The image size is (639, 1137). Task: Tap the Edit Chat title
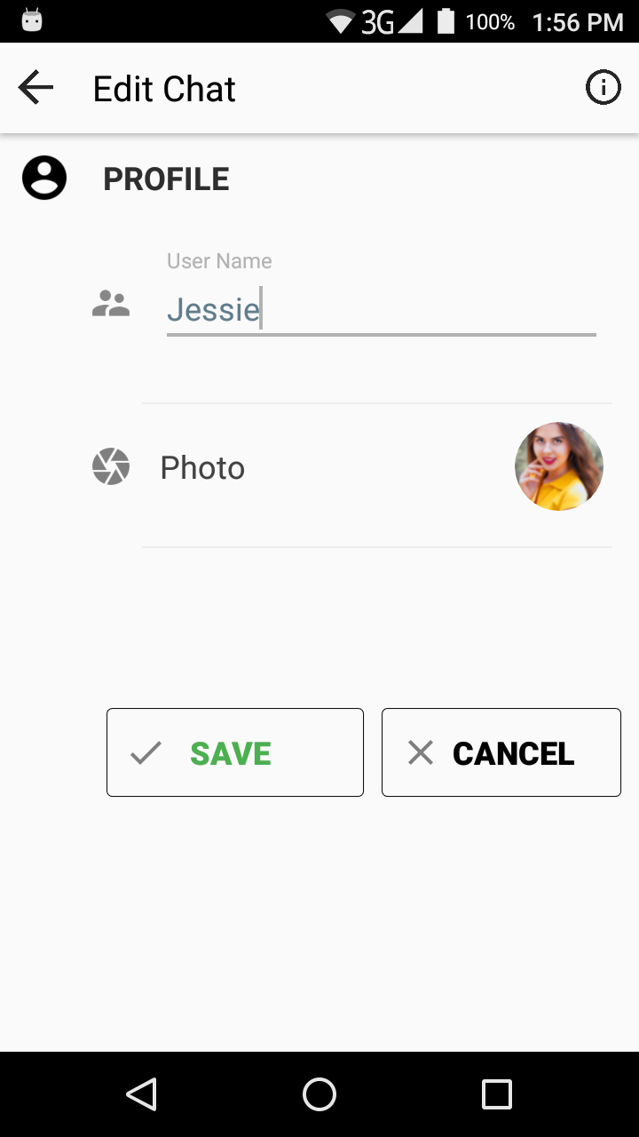[x=164, y=89]
